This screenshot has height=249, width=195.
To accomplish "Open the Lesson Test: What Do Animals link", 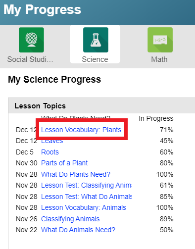I will (x=86, y=197).
